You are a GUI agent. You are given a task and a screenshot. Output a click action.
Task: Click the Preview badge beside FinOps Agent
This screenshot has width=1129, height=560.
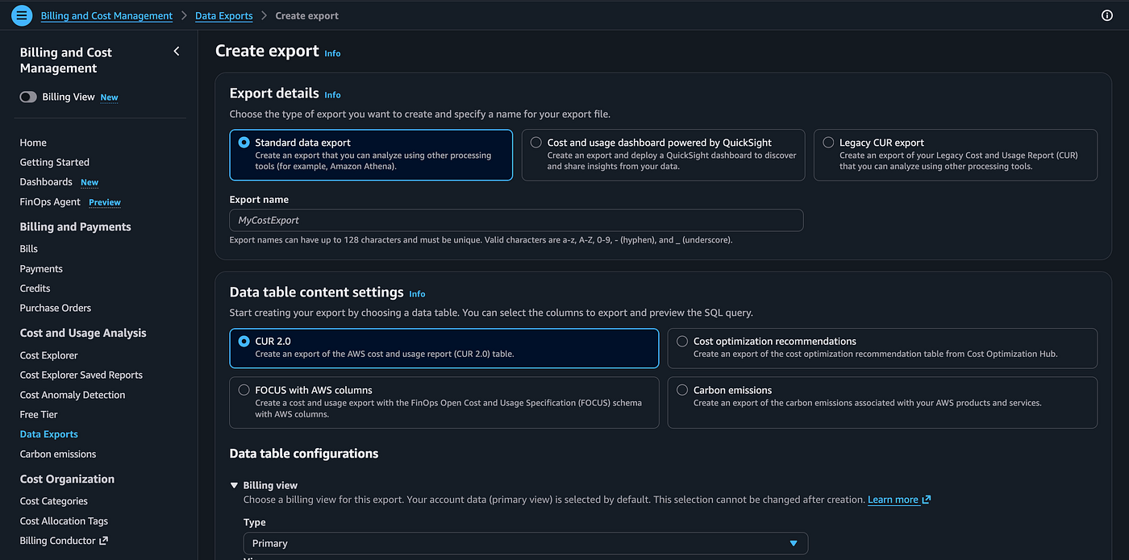click(x=105, y=202)
